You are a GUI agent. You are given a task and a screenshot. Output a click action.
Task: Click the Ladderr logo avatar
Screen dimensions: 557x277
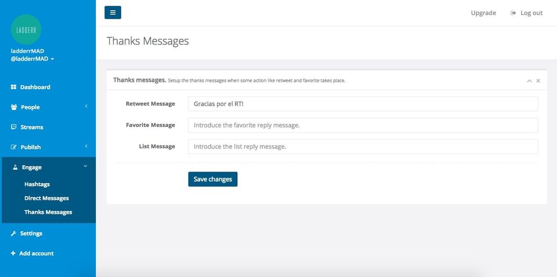click(x=26, y=30)
